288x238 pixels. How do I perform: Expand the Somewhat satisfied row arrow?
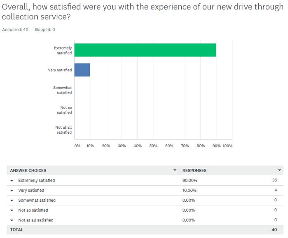coord(12,200)
